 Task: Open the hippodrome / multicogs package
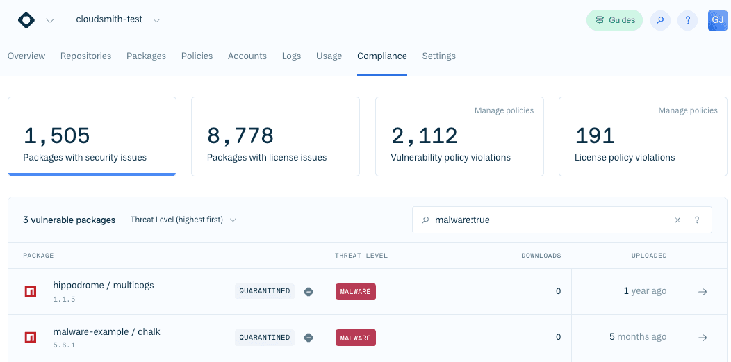click(104, 285)
